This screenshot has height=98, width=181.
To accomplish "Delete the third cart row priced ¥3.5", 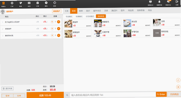I will 52,35.
